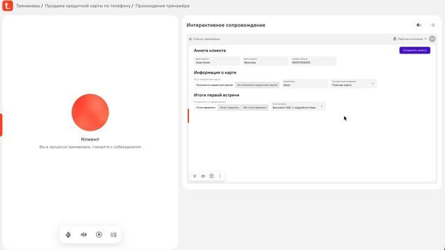Click the red 't' logo icon
The image size is (445, 250).
[8, 6]
